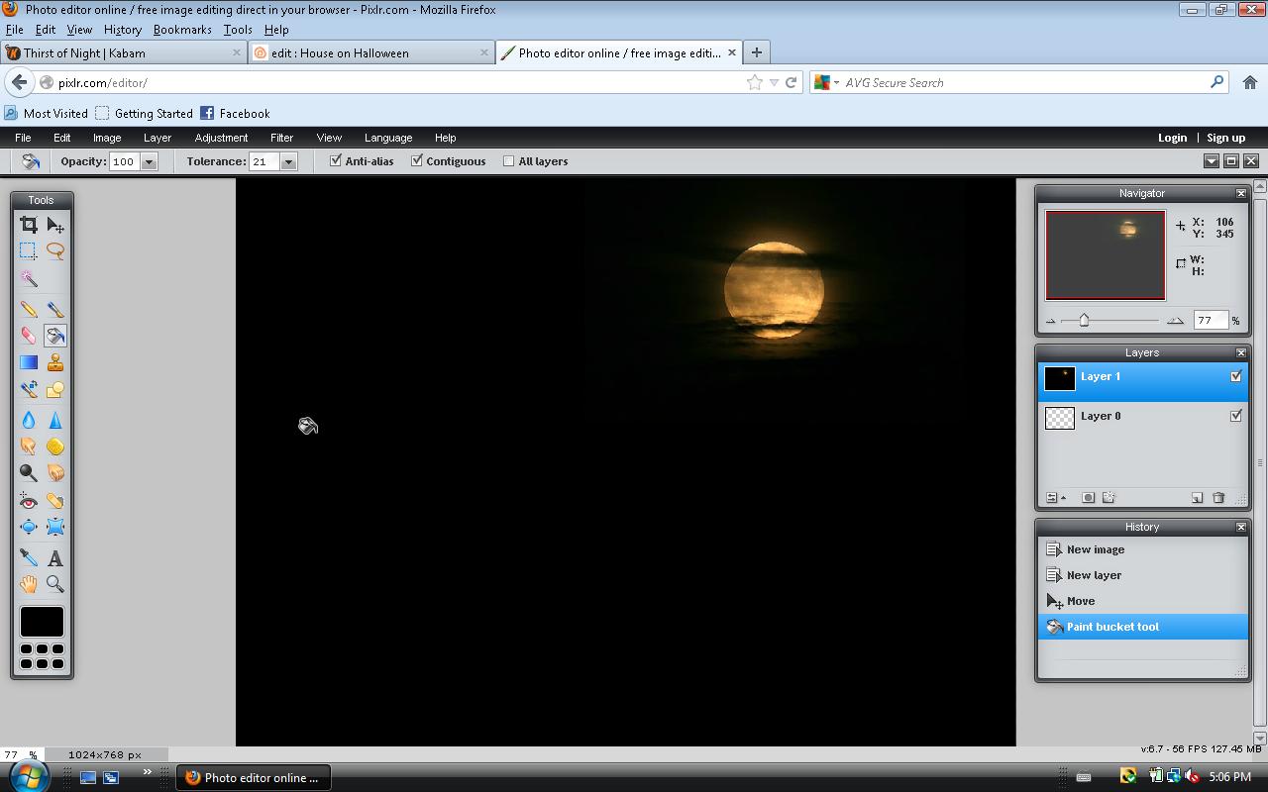Open the Filter menu

(x=281, y=138)
